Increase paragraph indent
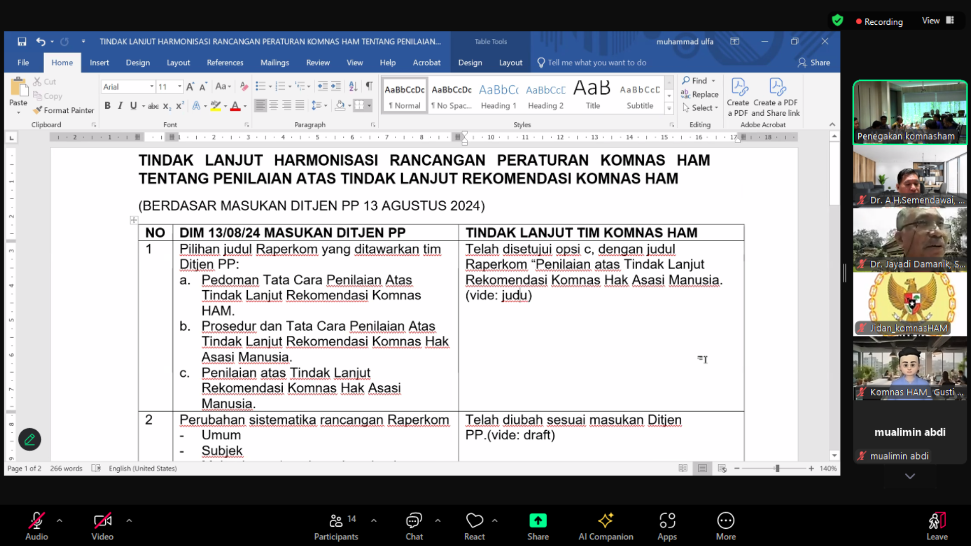971x546 pixels. (x=336, y=86)
